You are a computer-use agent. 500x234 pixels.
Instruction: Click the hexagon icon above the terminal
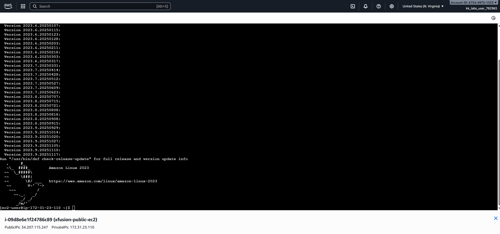point(493,18)
